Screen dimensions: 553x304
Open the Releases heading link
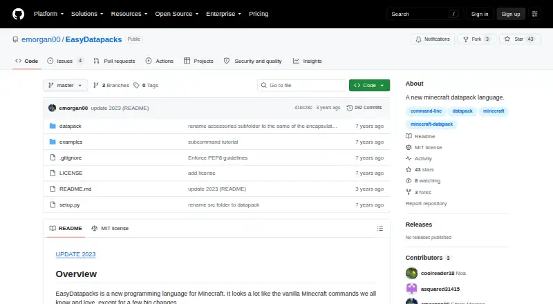(419, 225)
